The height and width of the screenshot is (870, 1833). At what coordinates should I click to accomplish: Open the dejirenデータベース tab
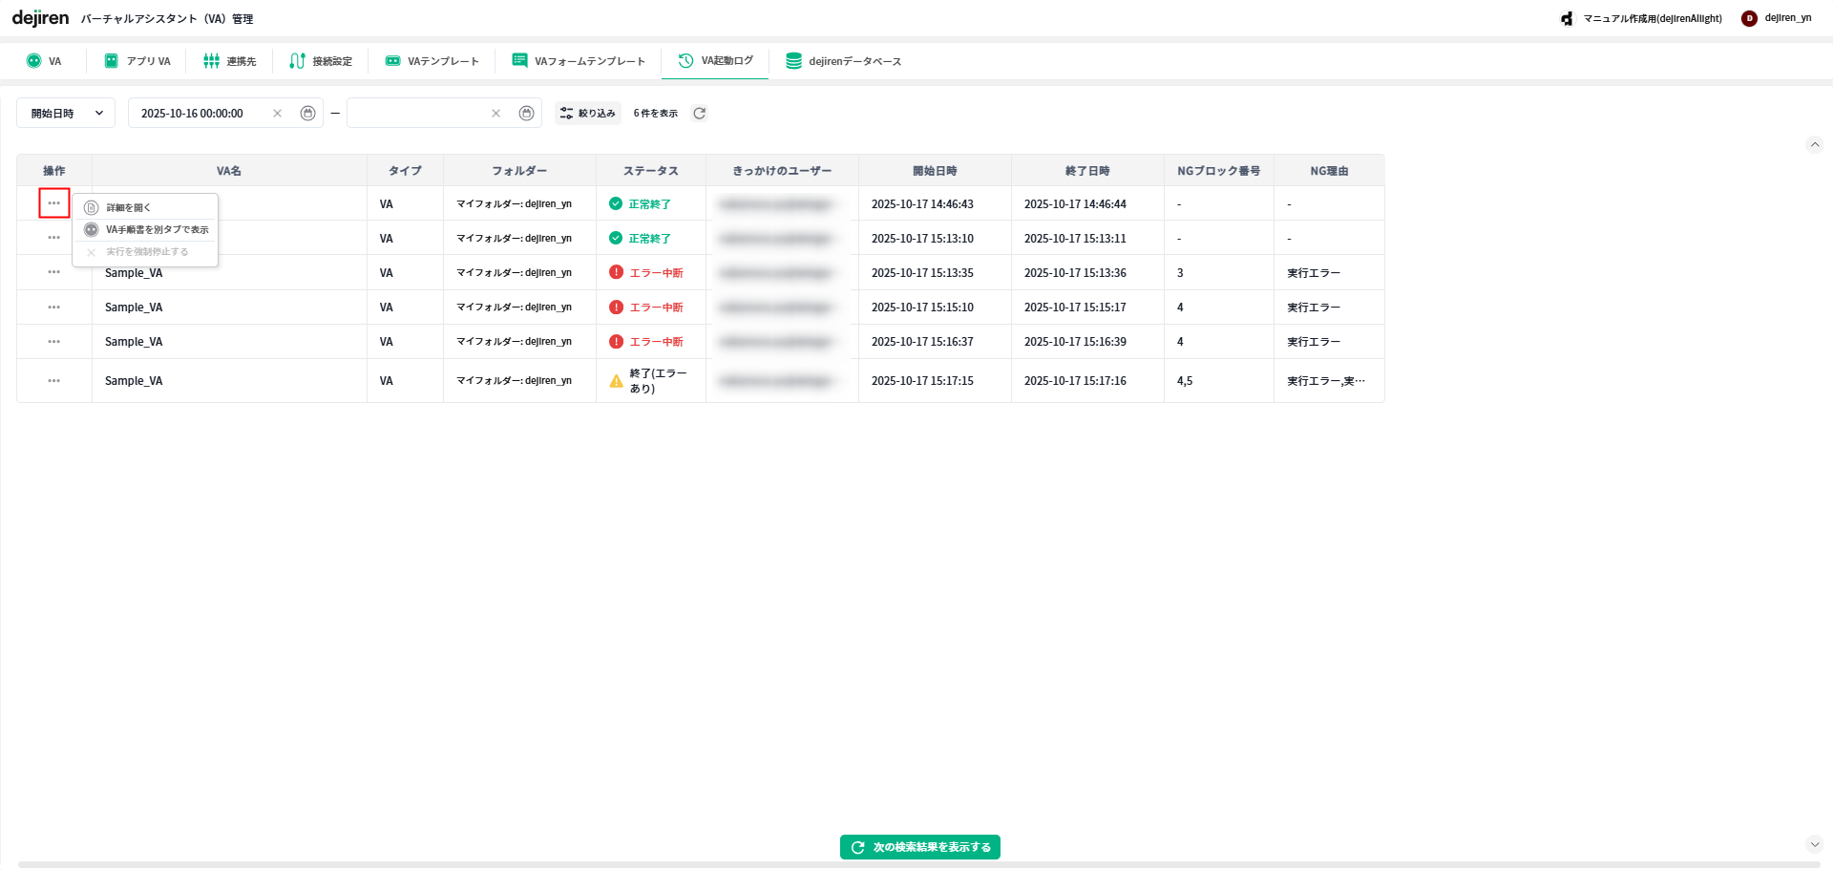(843, 61)
